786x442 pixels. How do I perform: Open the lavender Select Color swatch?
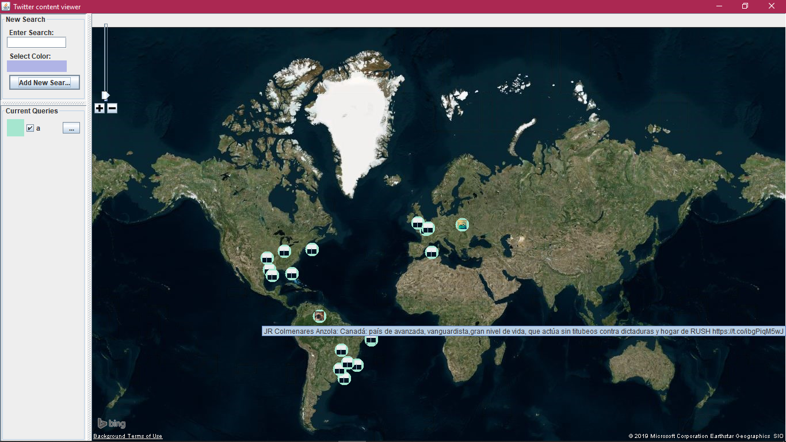click(37, 66)
